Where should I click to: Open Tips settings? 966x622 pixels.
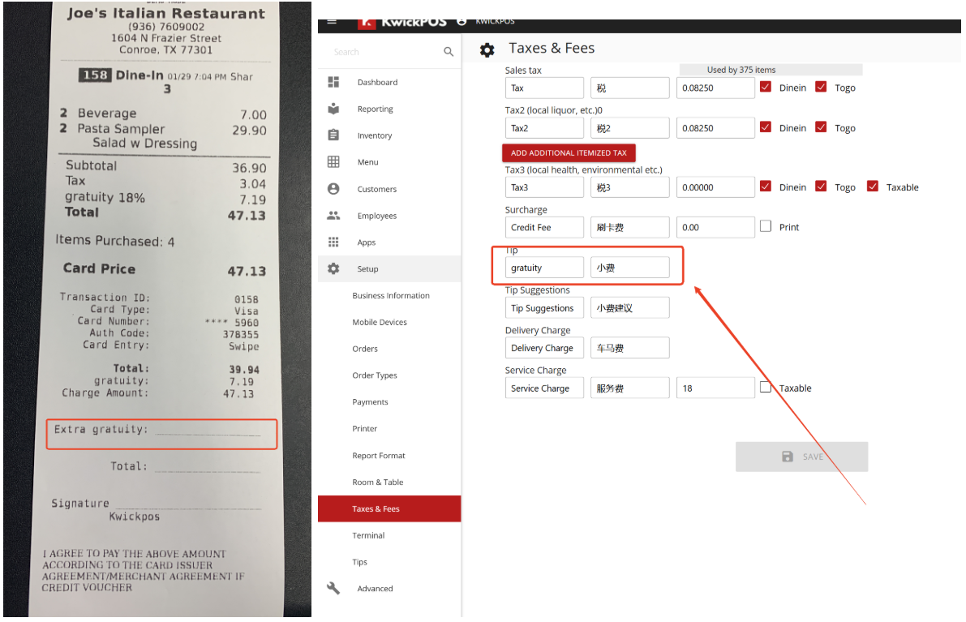(389, 562)
